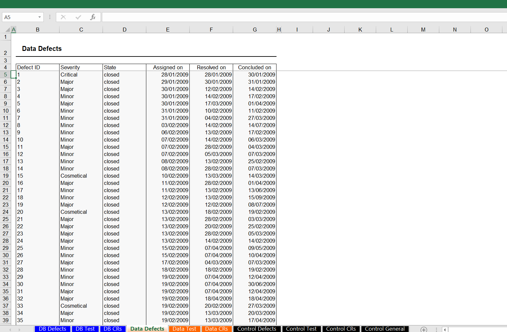The image size is (507, 332).
Task: Click the 'Severity' header cell
Action: (x=81, y=67)
